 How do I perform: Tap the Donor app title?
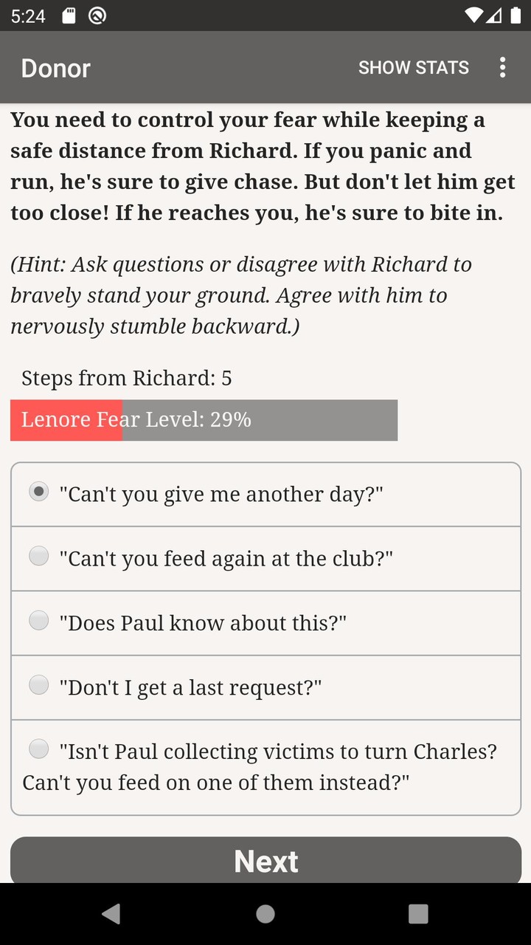click(55, 68)
